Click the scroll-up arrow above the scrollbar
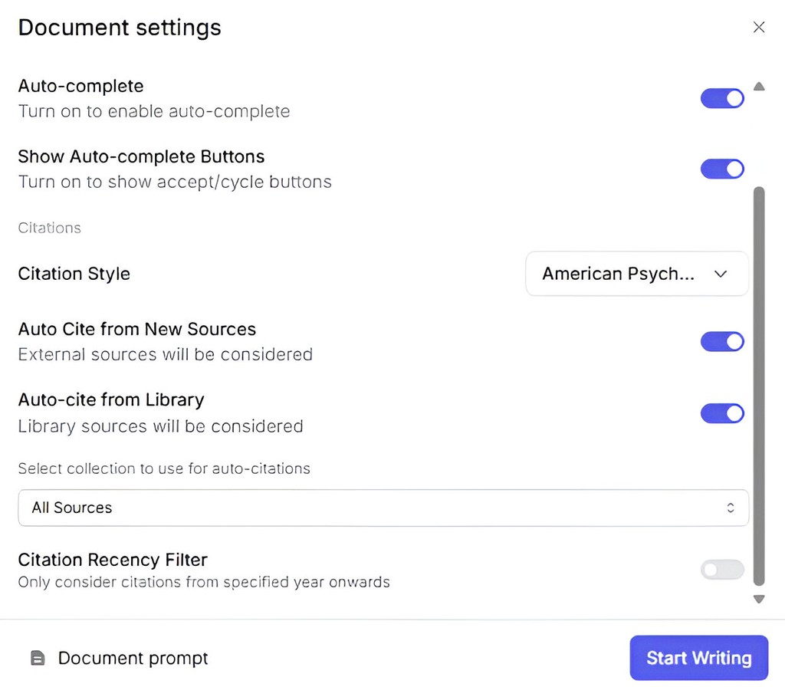 click(x=759, y=86)
